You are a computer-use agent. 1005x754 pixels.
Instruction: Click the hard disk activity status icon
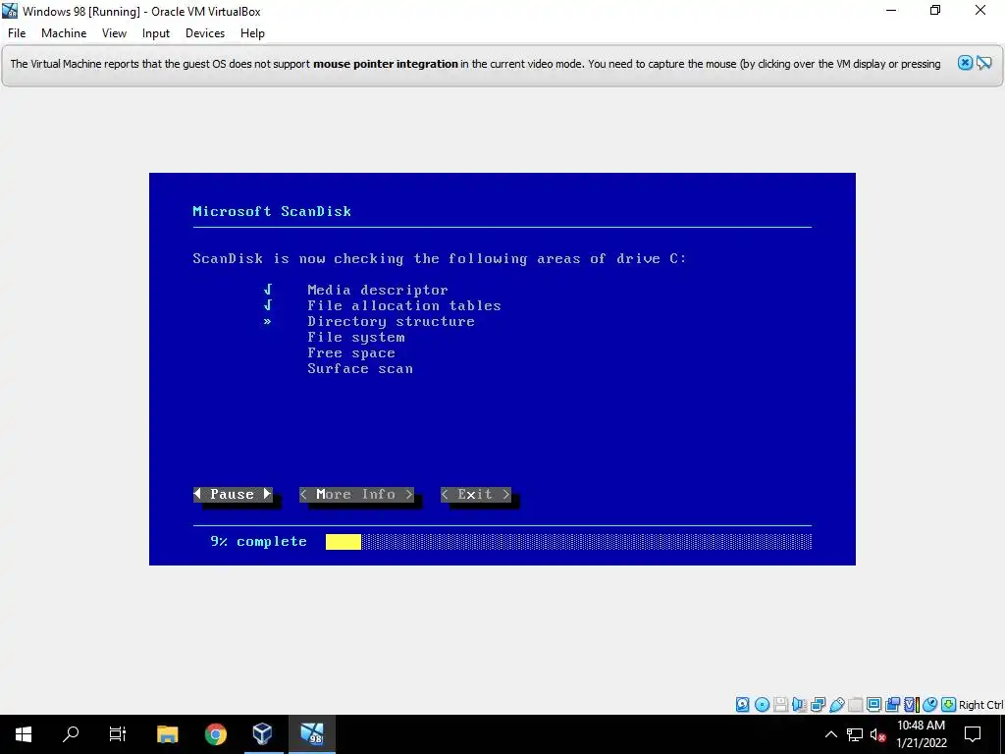click(742, 705)
